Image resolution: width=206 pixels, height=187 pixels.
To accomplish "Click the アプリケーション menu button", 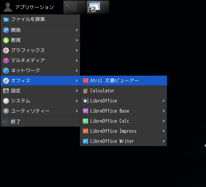I will 28,7.
